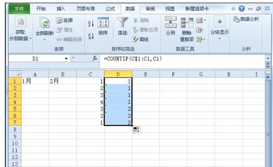Click the sort ascending A-Z icon
273x167 pixels.
click(91, 24)
